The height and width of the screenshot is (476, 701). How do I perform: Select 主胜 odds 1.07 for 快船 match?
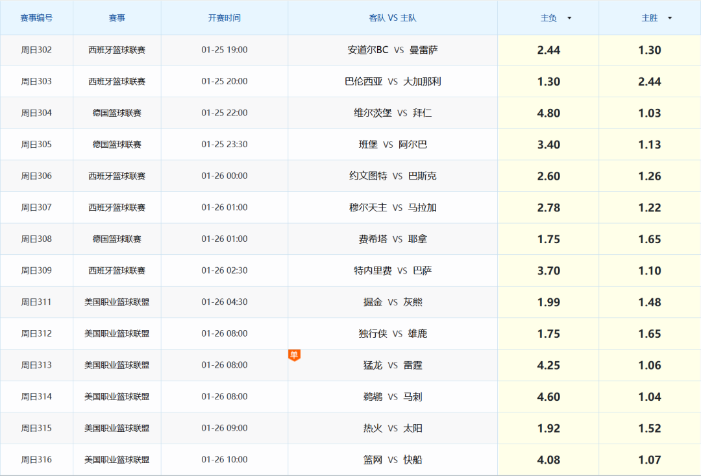[x=650, y=460]
